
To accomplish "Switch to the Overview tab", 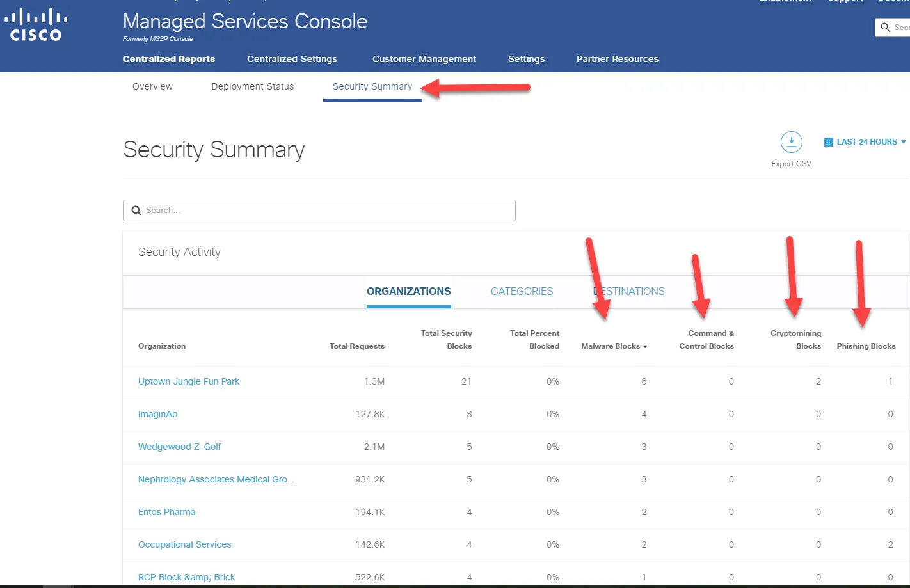I will pos(152,86).
